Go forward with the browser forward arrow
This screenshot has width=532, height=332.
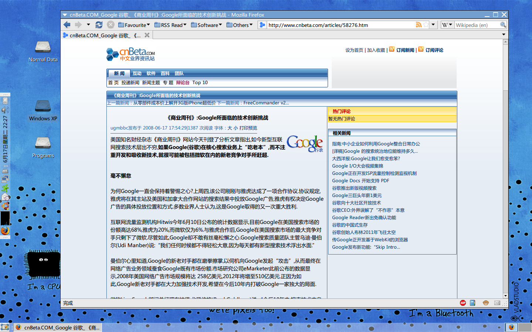point(78,25)
